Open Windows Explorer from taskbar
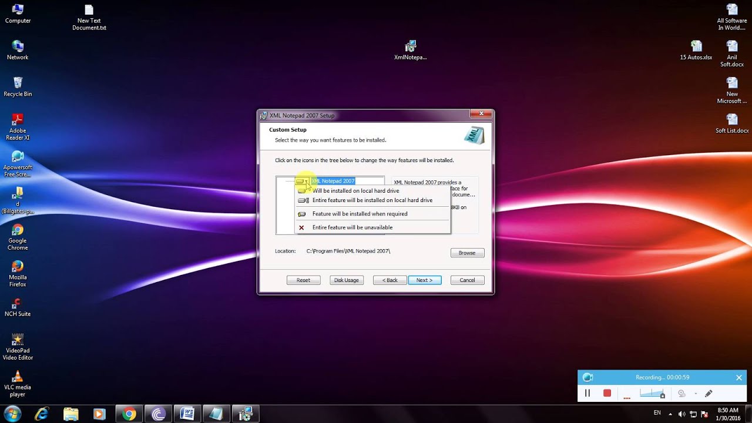The image size is (752, 423). [x=70, y=414]
